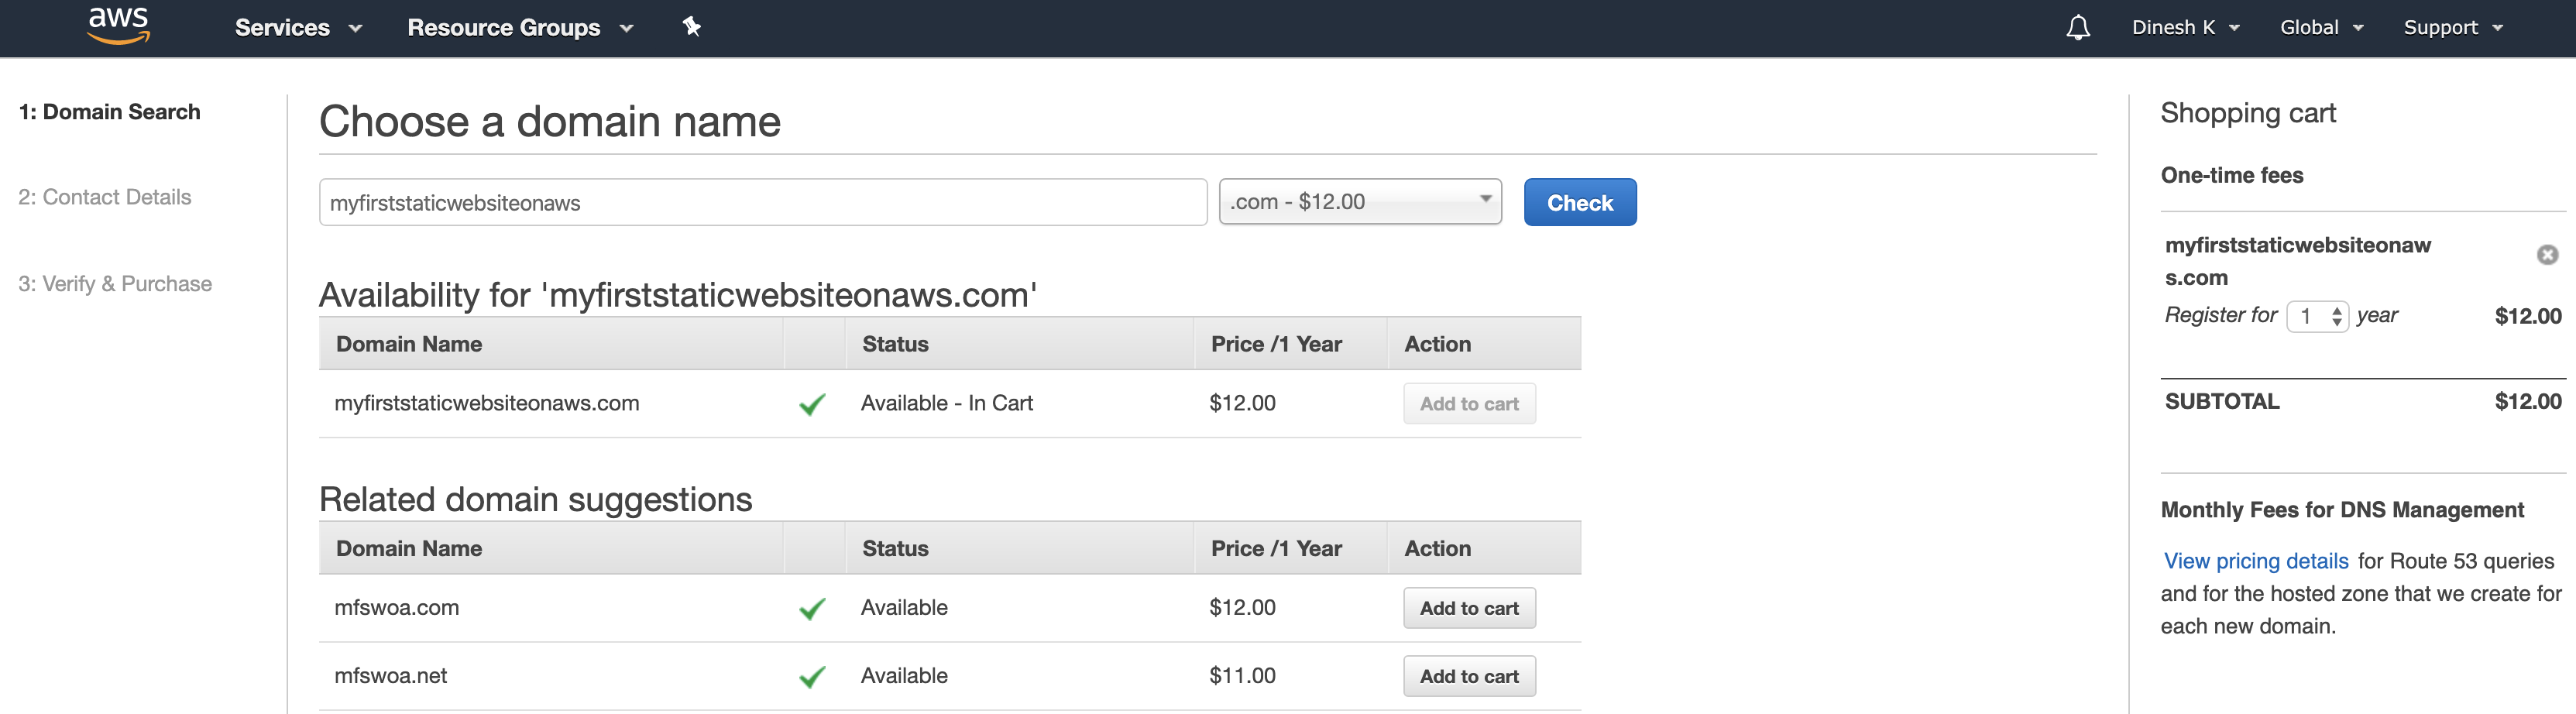Add mfswoa.net to cart
Image resolution: width=2576 pixels, height=714 pixels.
1469,677
